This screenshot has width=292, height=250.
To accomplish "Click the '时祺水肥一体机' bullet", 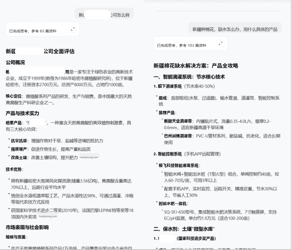I will (173, 204).
